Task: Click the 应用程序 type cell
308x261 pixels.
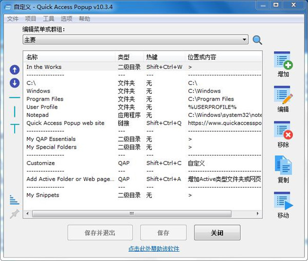Action: tap(129, 115)
